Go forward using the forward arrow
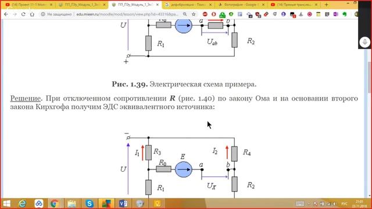This screenshot has width=372, height=209. coord(15,14)
